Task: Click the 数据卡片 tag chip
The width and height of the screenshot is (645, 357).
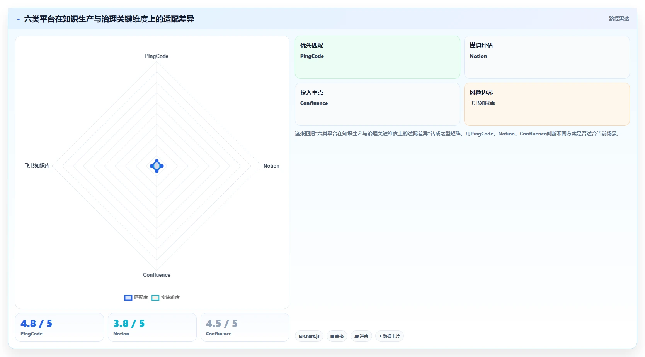Action: (390, 336)
